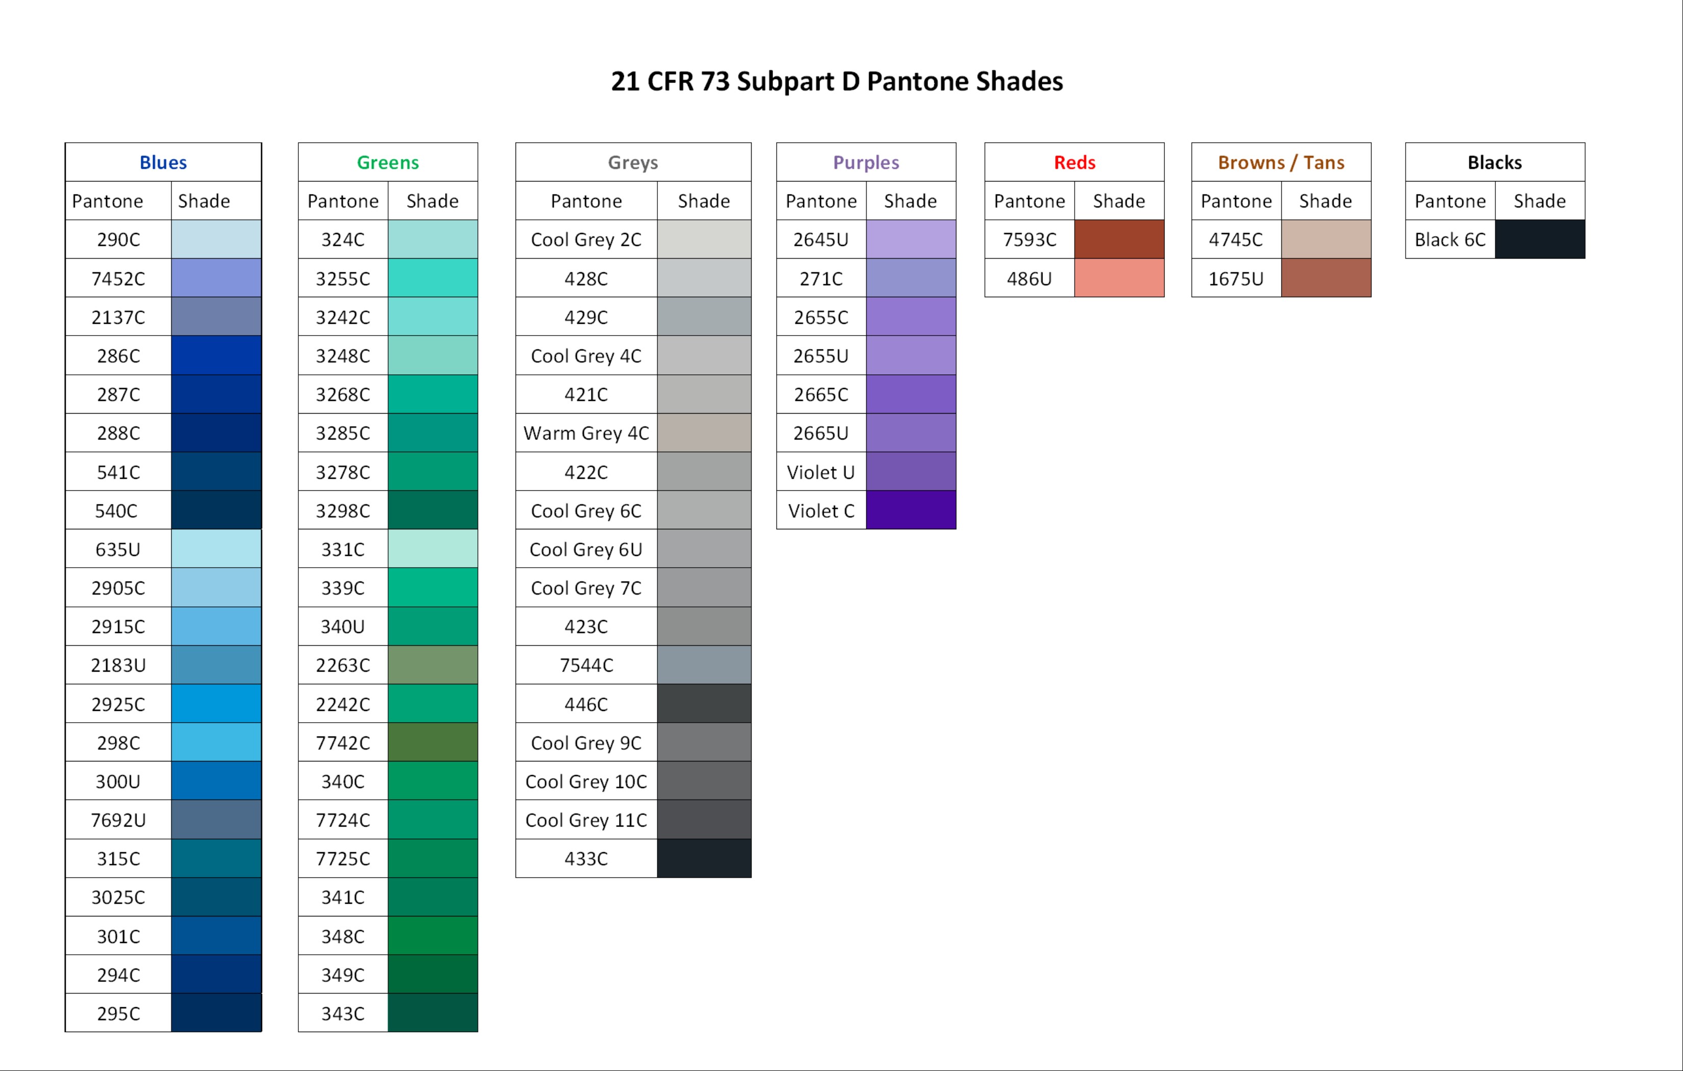Pick the 286C royal blue swatch

[216, 355]
